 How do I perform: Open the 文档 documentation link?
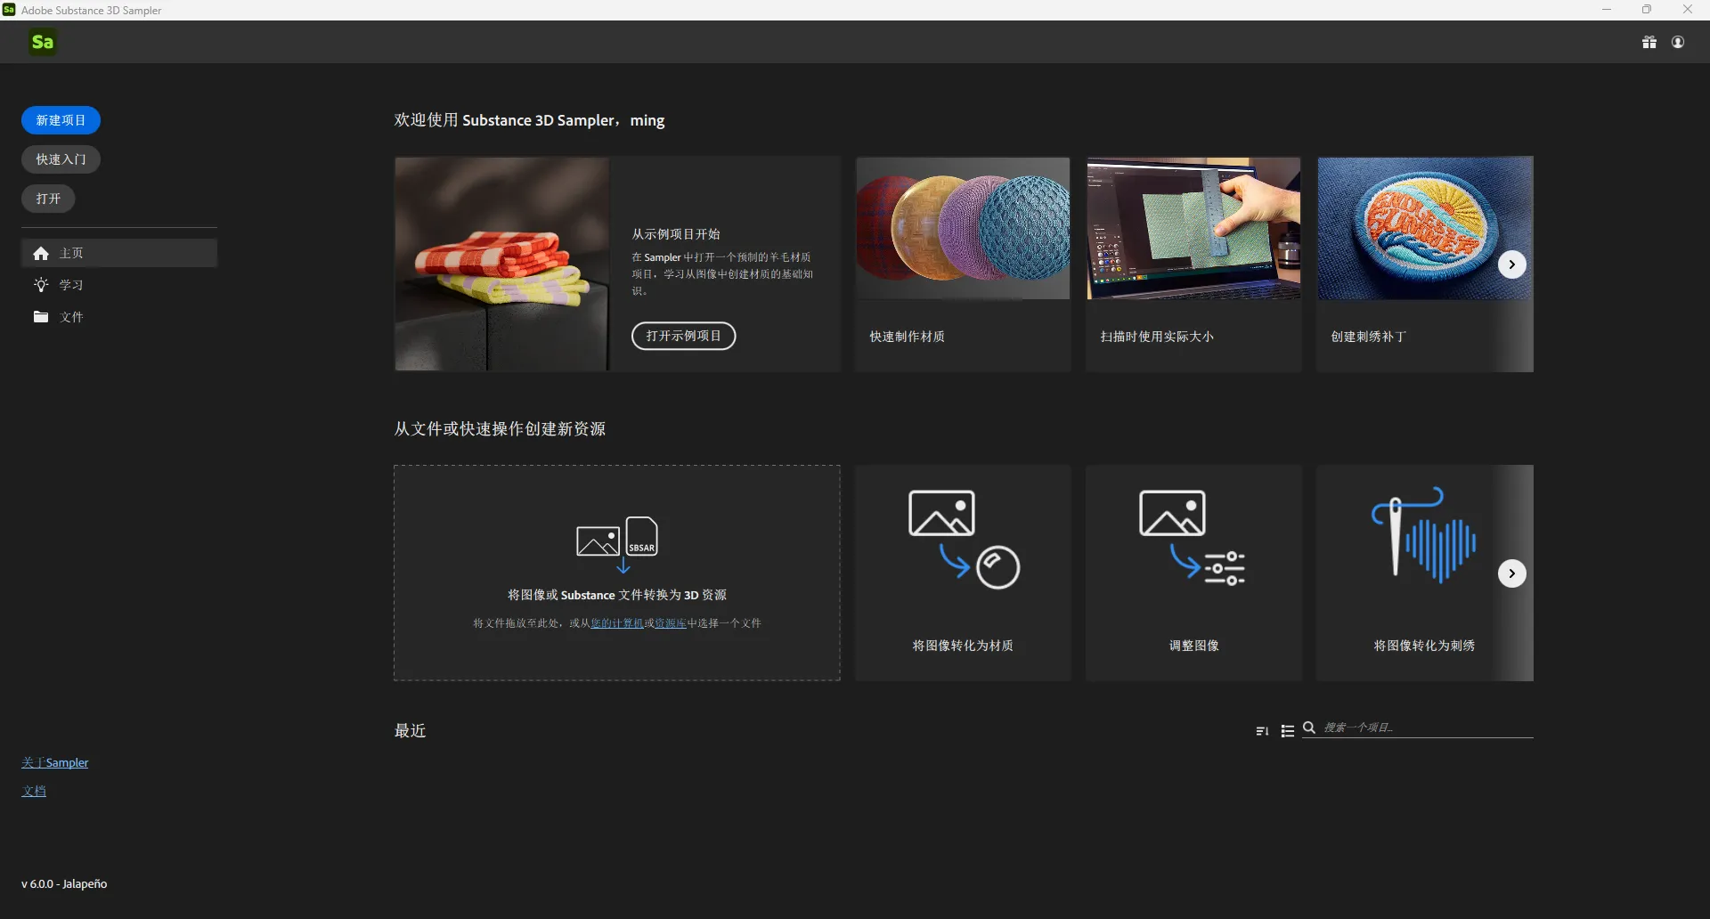34,791
